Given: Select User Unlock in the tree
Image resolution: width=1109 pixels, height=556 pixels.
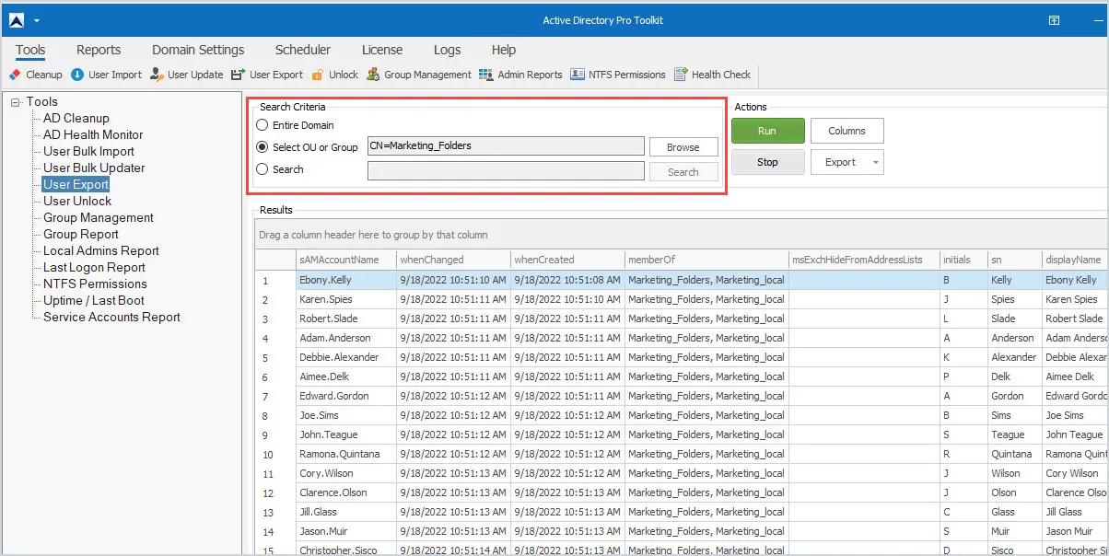Looking at the screenshot, I should (77, 202).
